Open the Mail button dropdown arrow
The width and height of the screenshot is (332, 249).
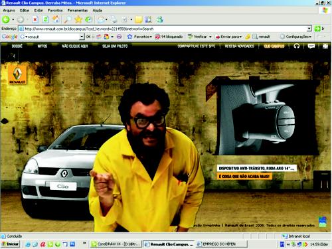point(106,19)
